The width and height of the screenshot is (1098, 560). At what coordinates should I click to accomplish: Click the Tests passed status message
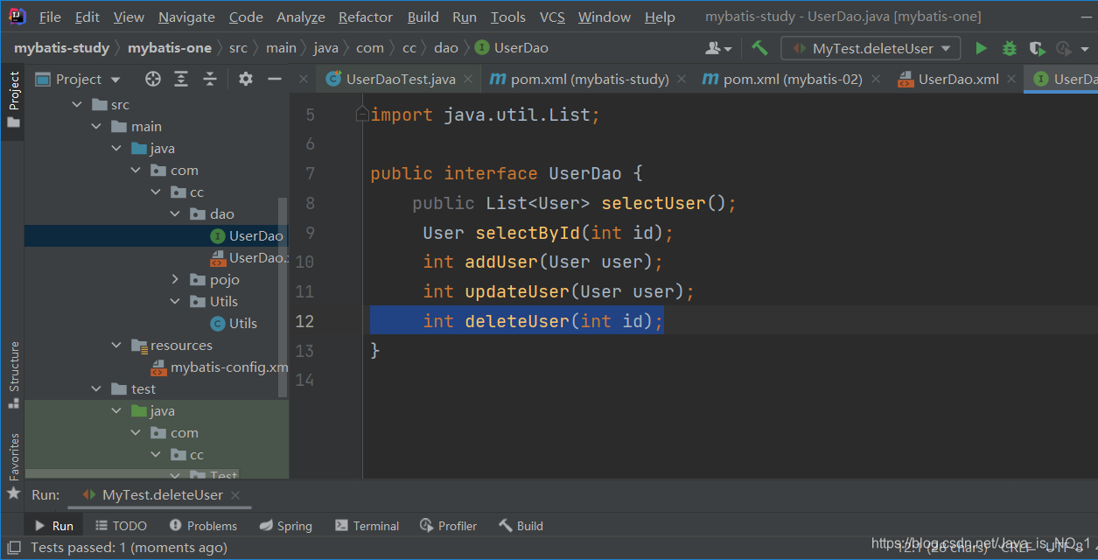pyautogui.click(x=129, y=548)
